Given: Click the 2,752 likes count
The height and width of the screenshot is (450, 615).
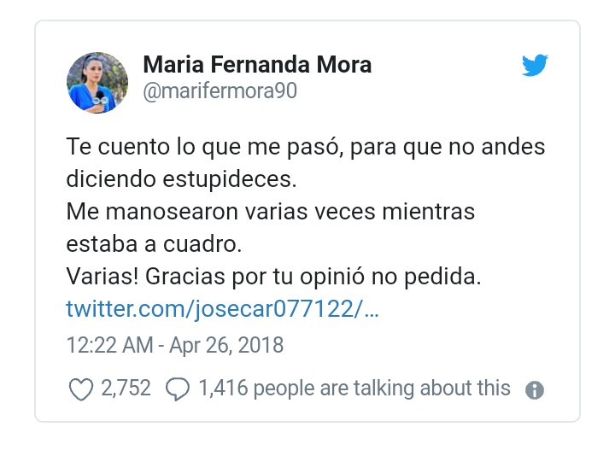Looking at the screenshot, I should click(x=126, y=389).
